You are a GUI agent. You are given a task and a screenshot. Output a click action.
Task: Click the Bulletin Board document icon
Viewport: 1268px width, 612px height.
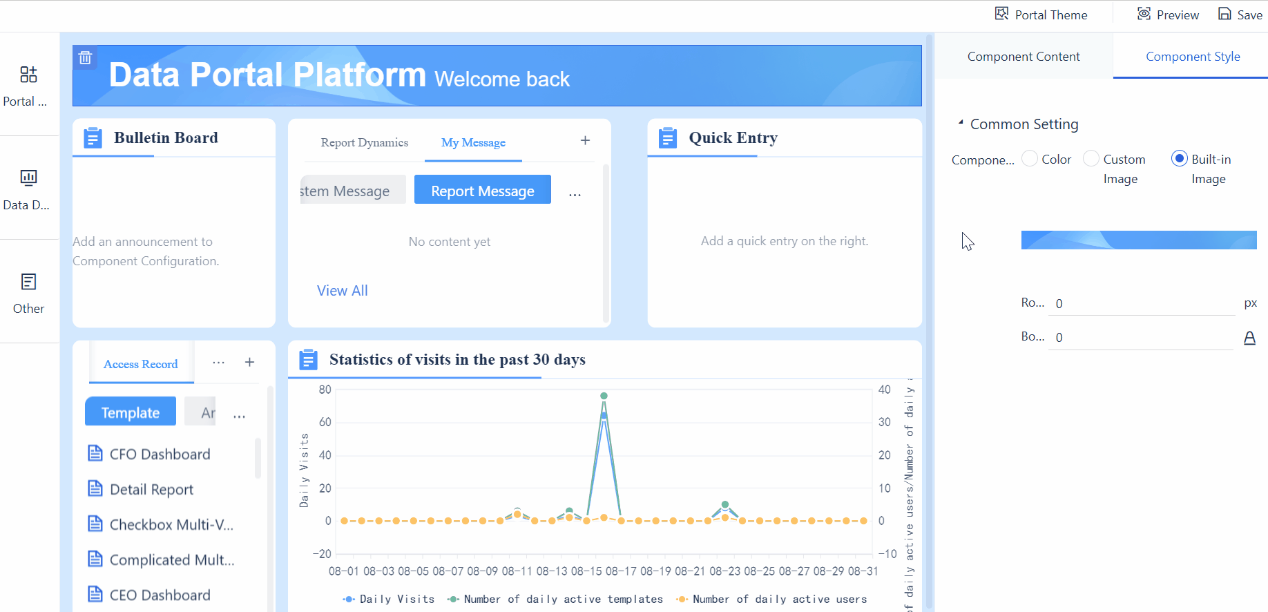(93, 138)
